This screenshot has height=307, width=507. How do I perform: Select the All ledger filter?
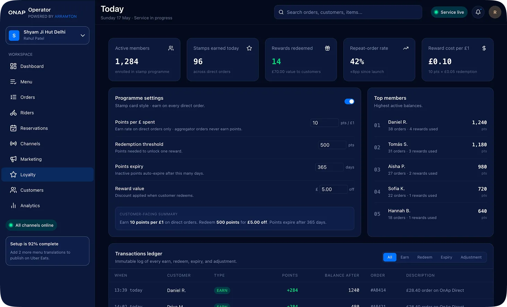[x=390, y=257]
